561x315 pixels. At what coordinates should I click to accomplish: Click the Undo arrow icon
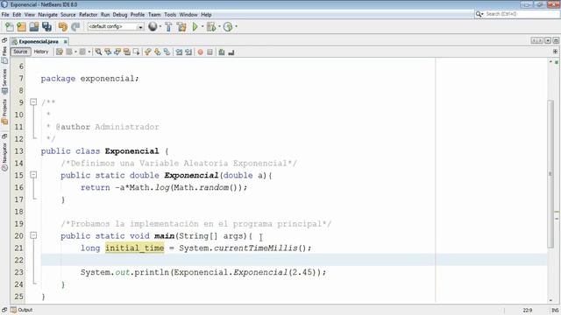(62, 27)
